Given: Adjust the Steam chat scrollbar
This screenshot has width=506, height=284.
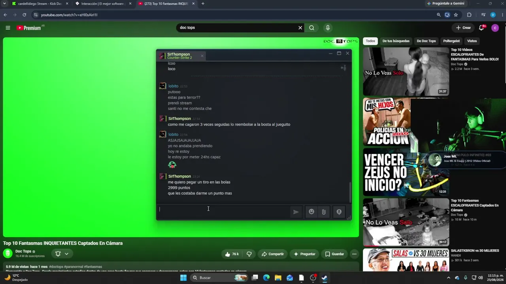Looking at the screenshot, I should tap(350, 192).
